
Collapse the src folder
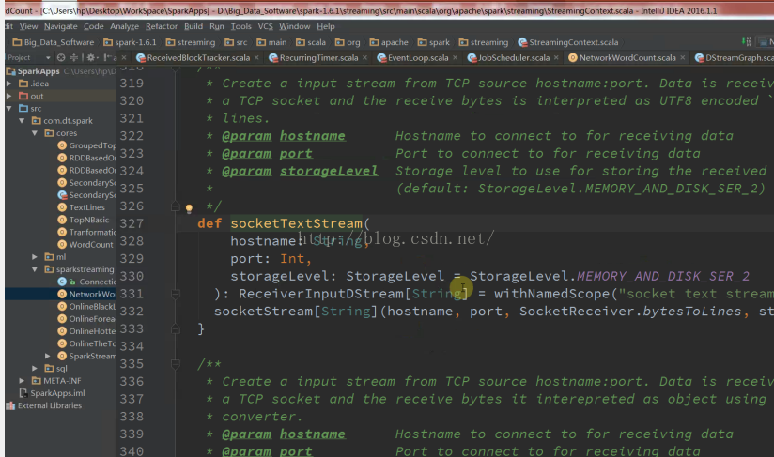[x=8, y=109]
